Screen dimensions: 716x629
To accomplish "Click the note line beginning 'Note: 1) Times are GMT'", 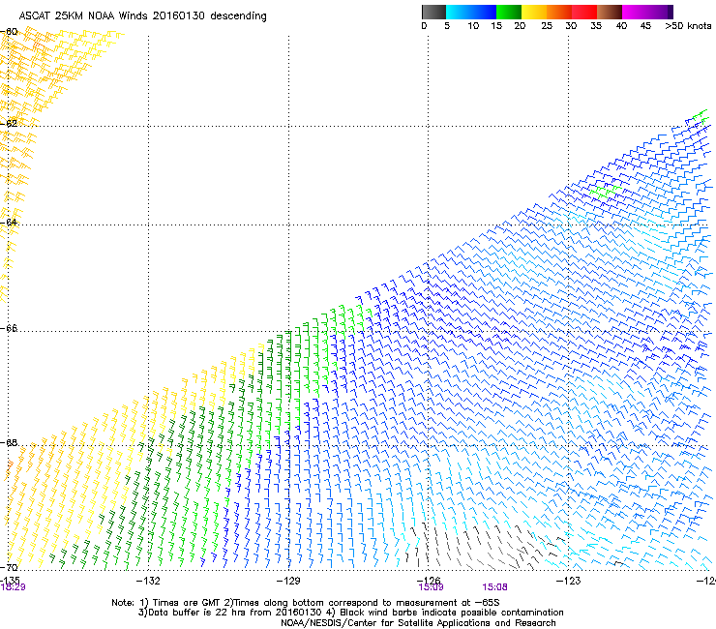I will [x=306, y=603].
